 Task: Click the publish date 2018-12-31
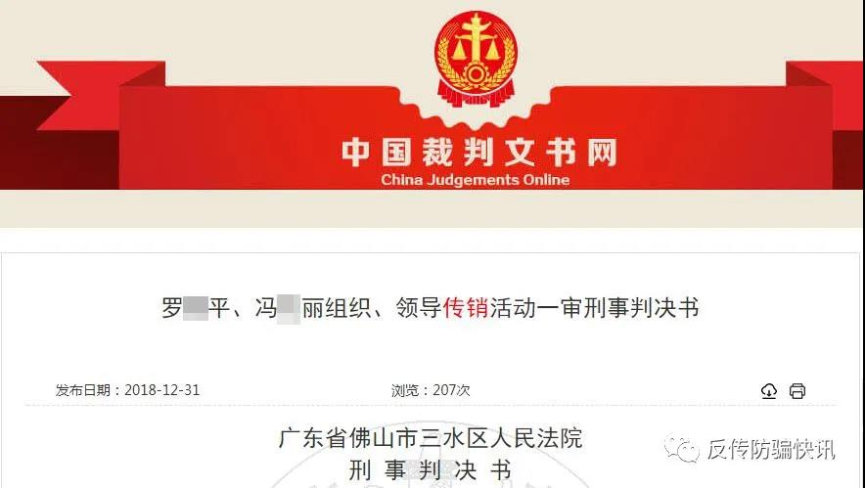[x=161, y=390]
